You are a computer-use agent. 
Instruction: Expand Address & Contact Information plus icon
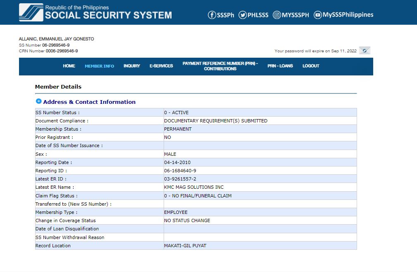(x=38, y=101)
